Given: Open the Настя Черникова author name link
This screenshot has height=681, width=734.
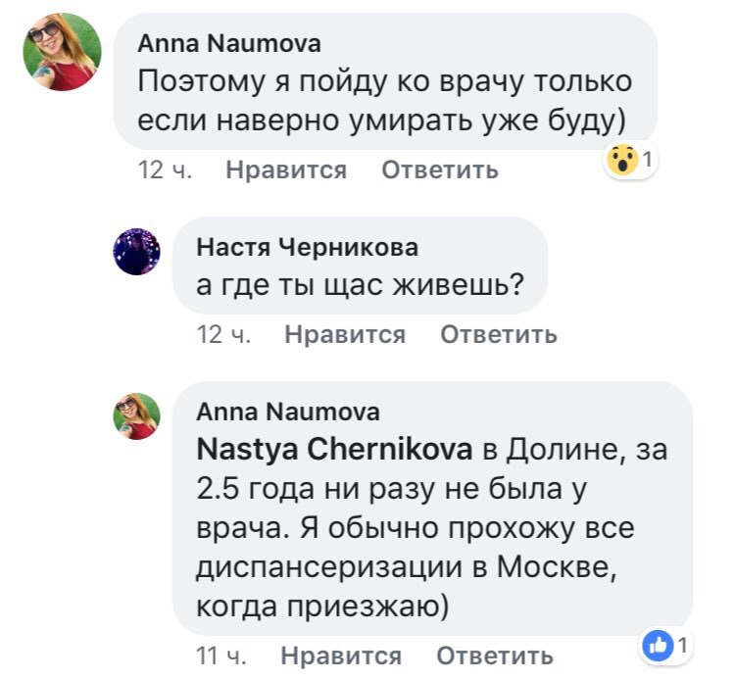Looking at the screenshot, I should pos(308,246).
